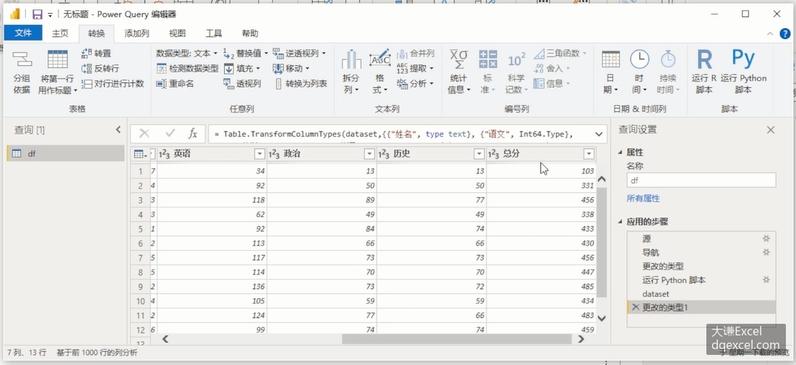Open Scientific (科学记数) operations
The width and height of the screenshot is (796, 365).
coord(516,72)
